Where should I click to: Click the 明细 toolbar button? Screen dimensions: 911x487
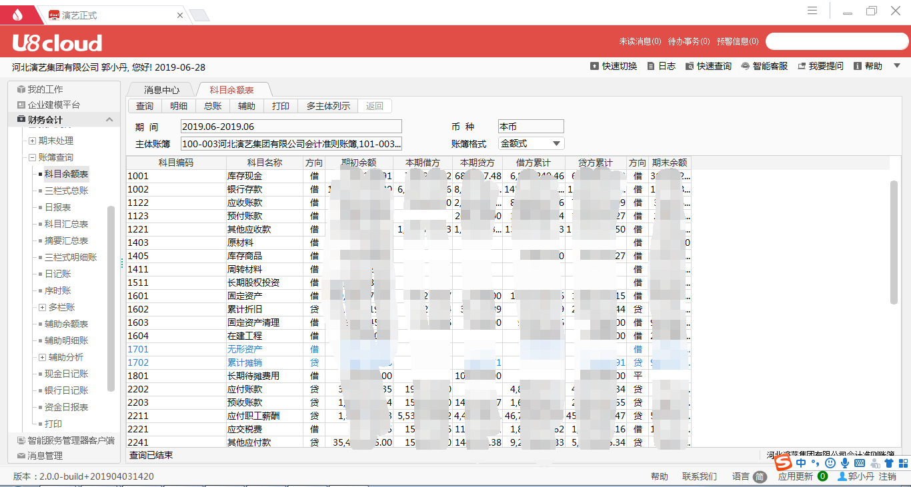179,106
